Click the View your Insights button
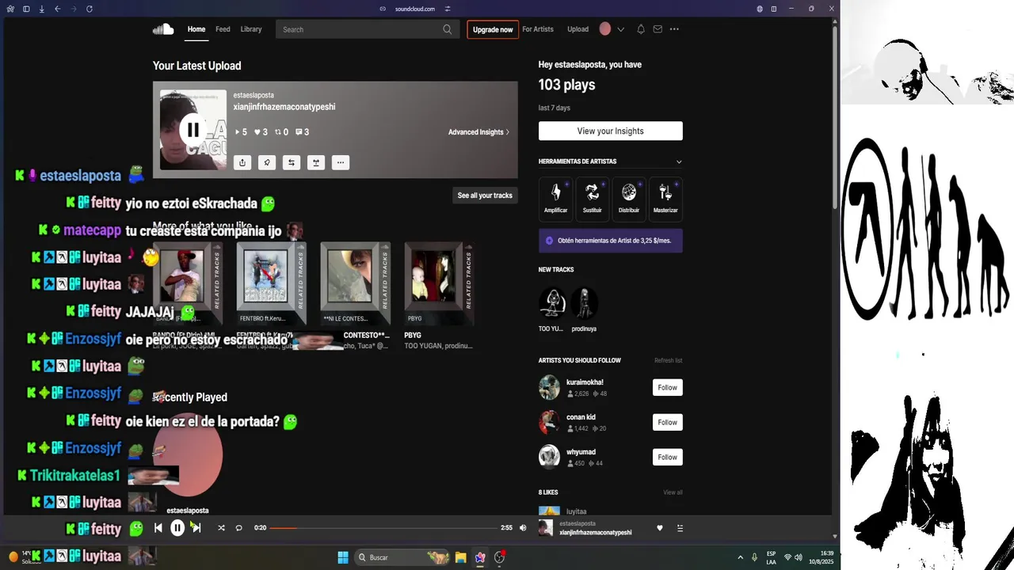The width and height of the screenshot is (1014, 570). pos(610,131)
